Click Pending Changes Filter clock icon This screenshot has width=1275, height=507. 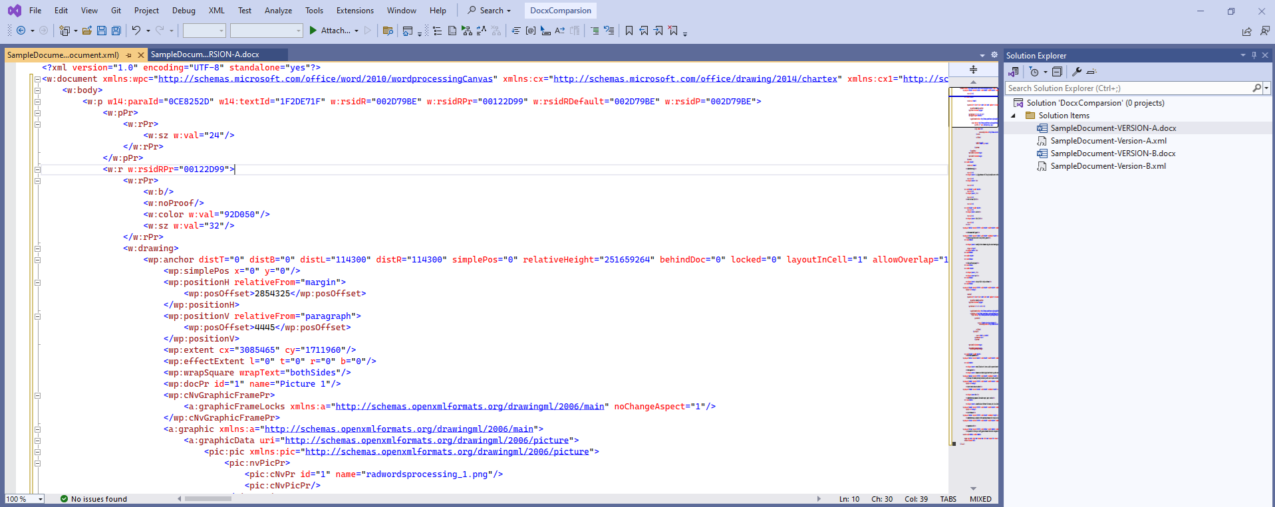[x=1034, y=72]
